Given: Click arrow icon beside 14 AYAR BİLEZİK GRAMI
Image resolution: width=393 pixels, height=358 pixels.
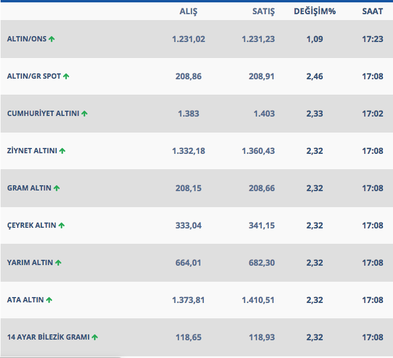Looking at the screenshot, I should click(x=95, y=337).
